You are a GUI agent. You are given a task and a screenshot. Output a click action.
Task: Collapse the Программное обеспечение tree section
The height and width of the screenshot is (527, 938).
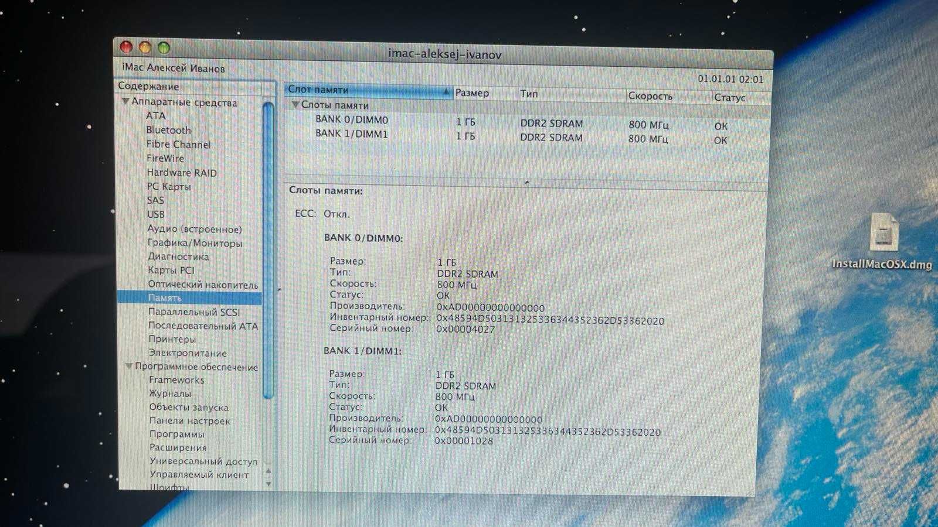coord(128,367)
